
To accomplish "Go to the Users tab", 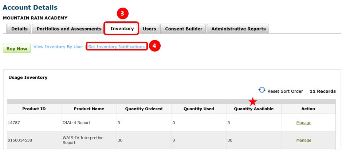I will tap(149, 29).
